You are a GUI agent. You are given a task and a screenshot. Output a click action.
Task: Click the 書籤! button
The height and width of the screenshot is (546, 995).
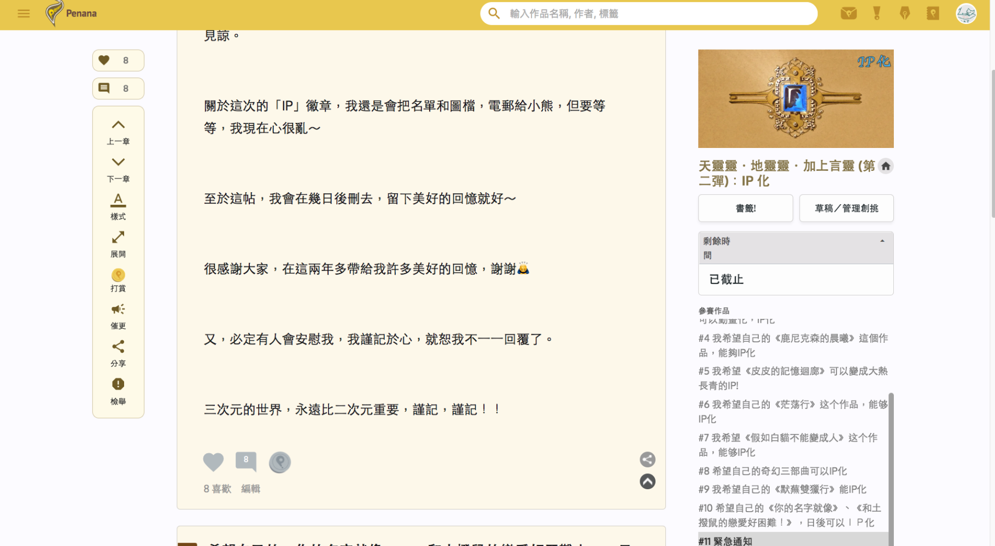(x=746, y=208)
